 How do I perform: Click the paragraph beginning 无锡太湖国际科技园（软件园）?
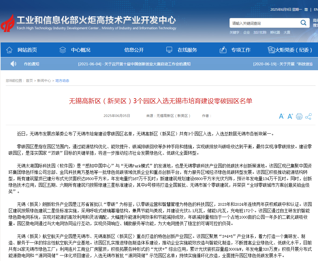(x=160, y=179)
